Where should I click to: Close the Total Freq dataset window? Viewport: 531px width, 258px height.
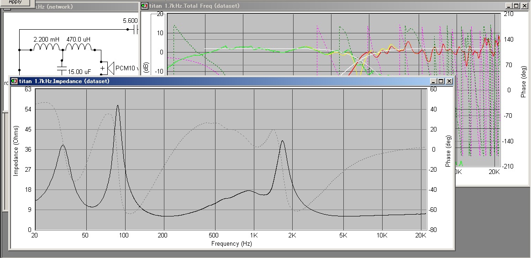525,6
